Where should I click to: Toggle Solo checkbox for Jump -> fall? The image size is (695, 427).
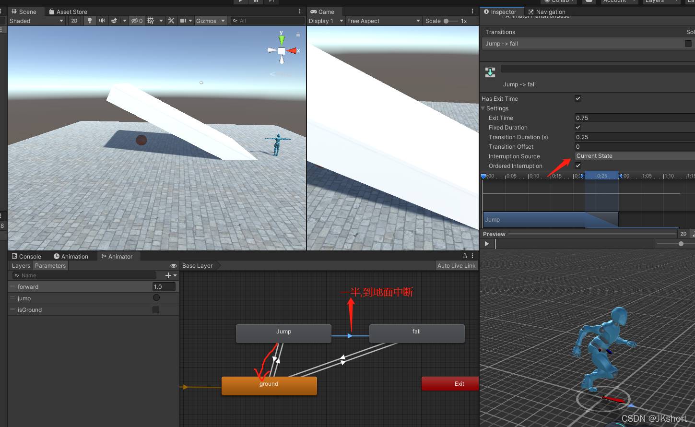point(688,44)
